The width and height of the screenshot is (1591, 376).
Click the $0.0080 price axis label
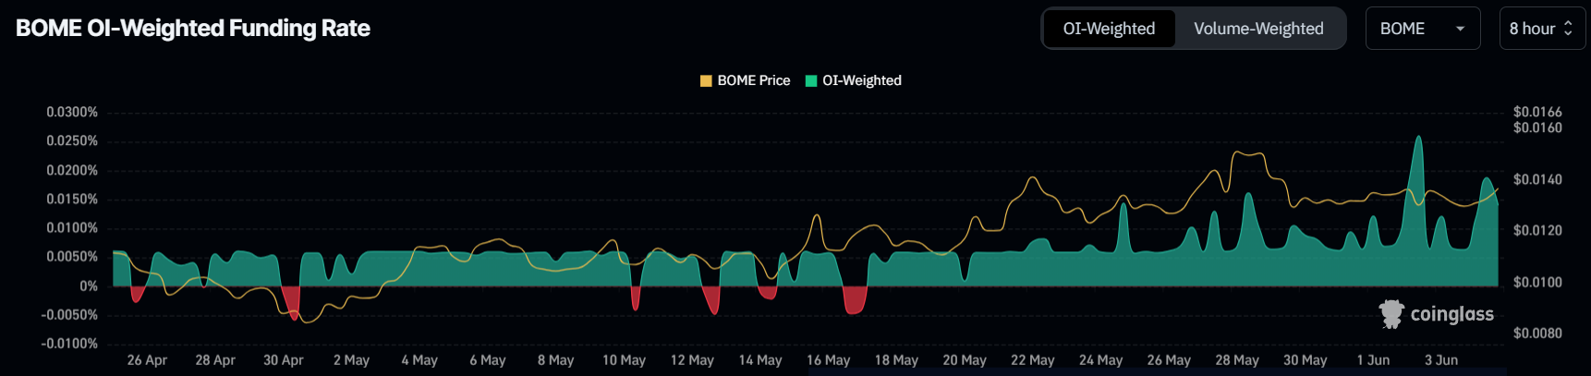[1537, 333]
